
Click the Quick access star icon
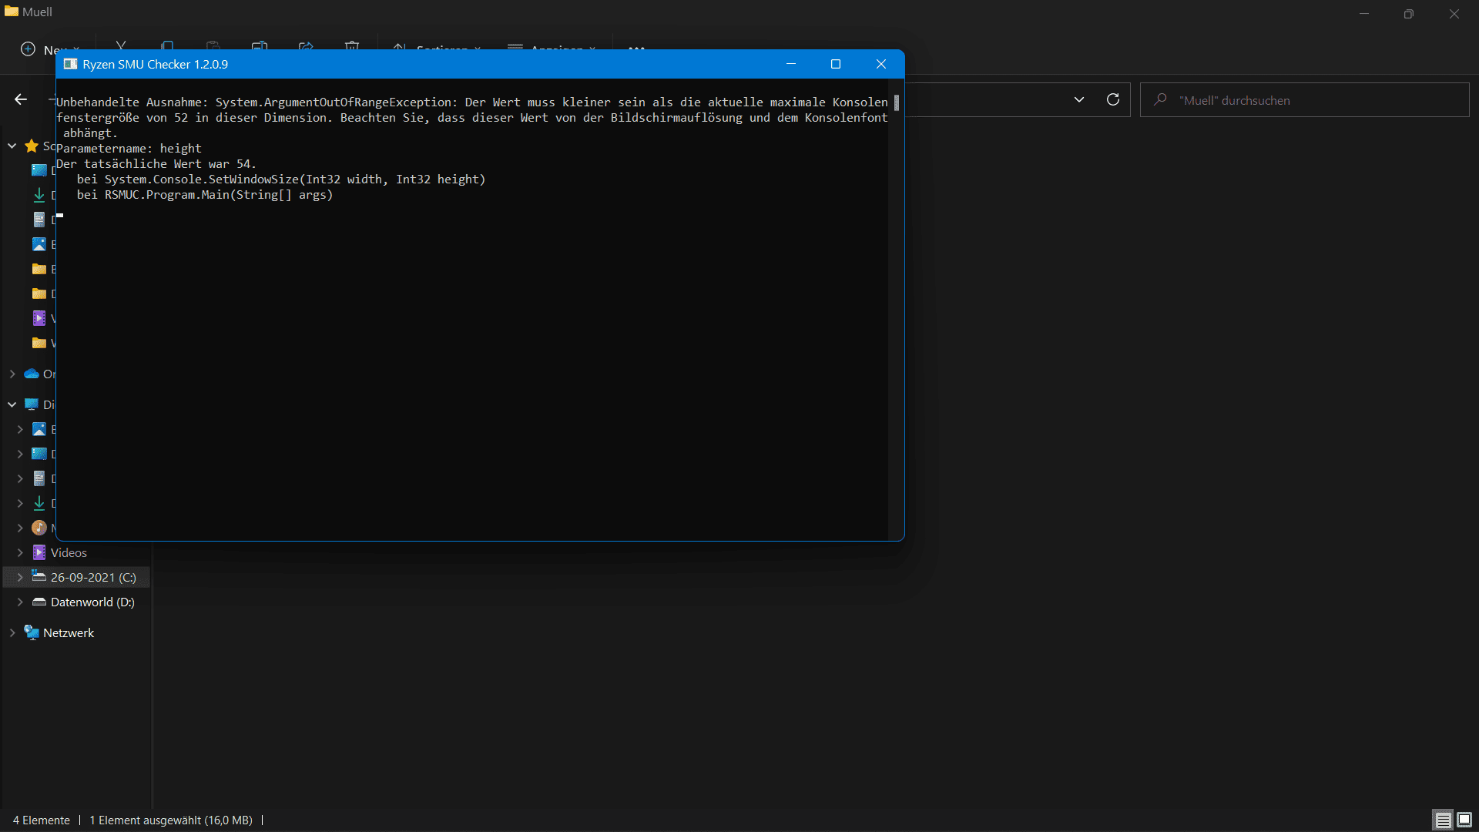click(x=32, y=146)
